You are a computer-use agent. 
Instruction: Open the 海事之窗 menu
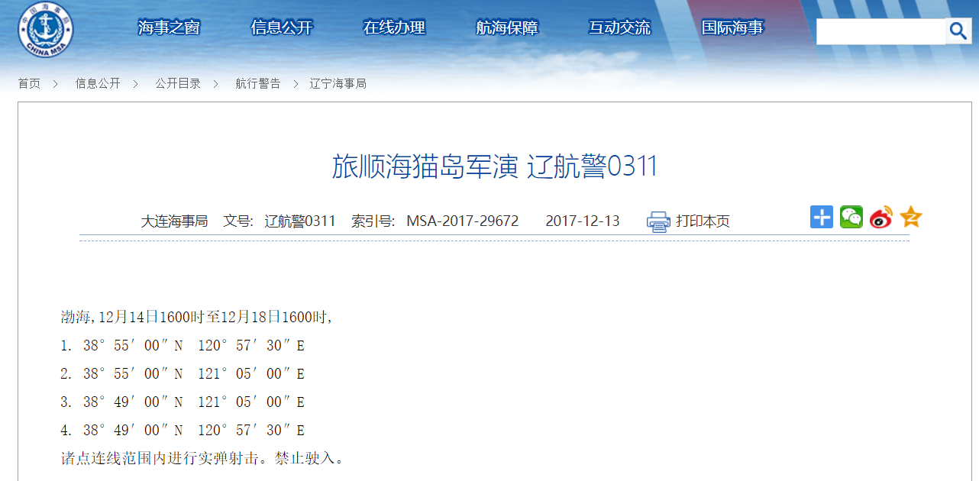(x=169, y=28)
